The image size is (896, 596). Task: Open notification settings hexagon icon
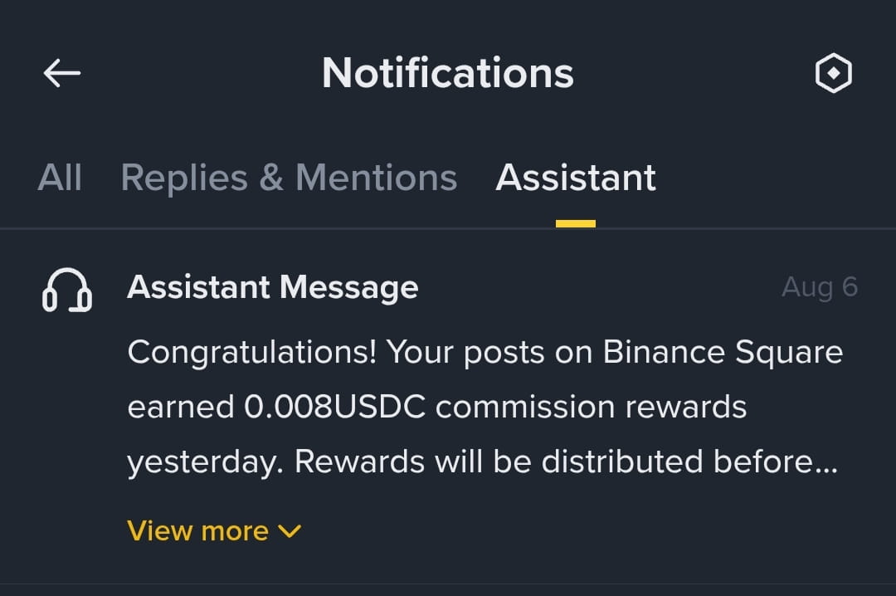click(x=833, y=73)
